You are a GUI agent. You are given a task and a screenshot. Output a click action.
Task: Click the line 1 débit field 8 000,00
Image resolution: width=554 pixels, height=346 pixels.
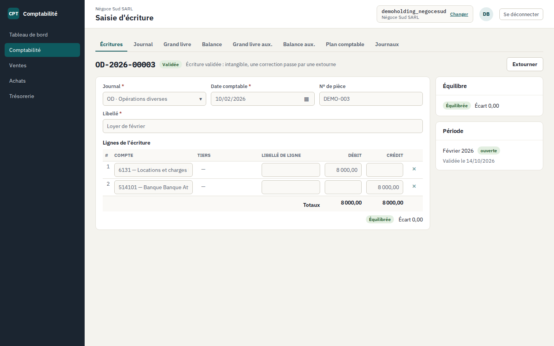343,170
